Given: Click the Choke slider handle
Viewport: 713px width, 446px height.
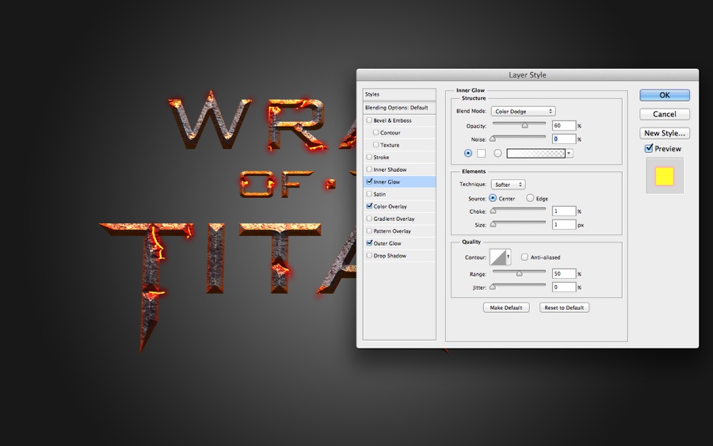Looking at the screenshot, I should pos(493,211).
